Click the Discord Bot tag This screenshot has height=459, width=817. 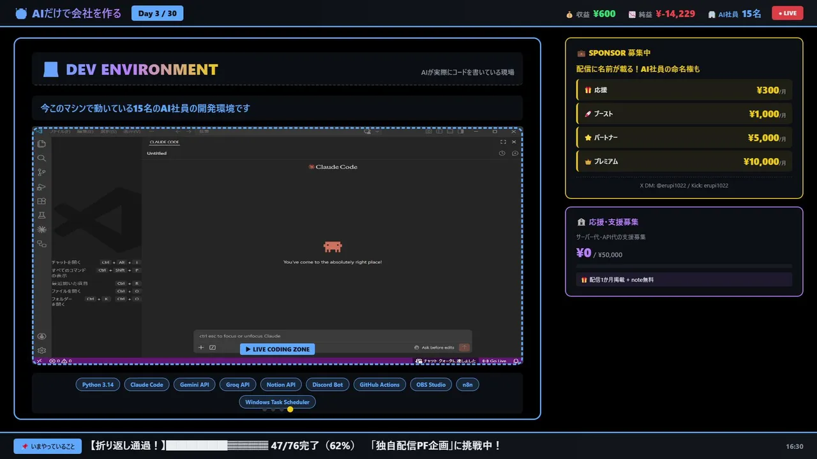point(328,384)
